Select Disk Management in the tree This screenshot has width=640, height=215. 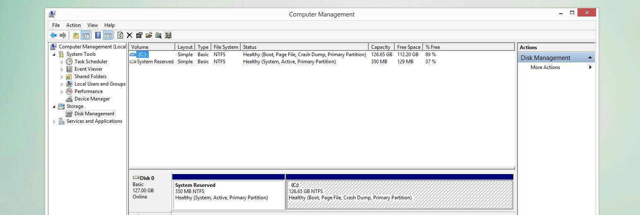click(94, 114)
